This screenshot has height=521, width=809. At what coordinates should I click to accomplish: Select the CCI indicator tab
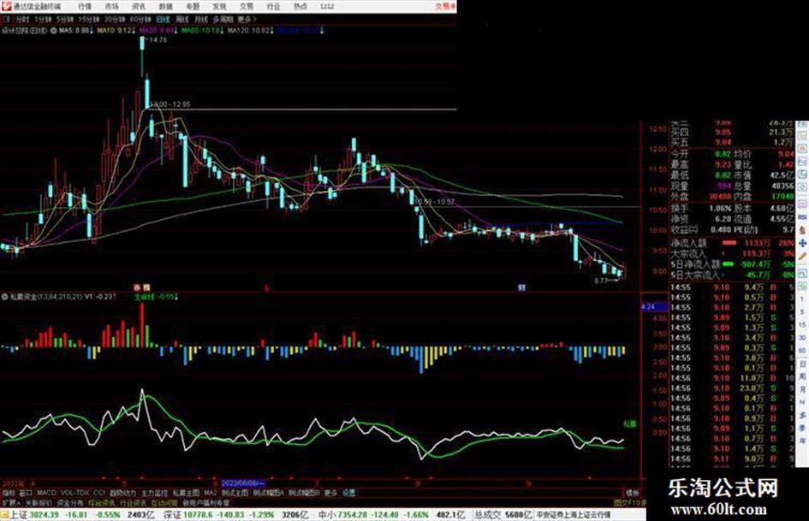pos(99,493)
